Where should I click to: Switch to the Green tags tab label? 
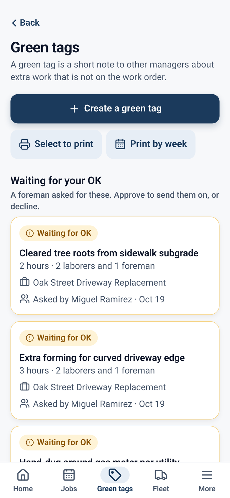[115, 489]
